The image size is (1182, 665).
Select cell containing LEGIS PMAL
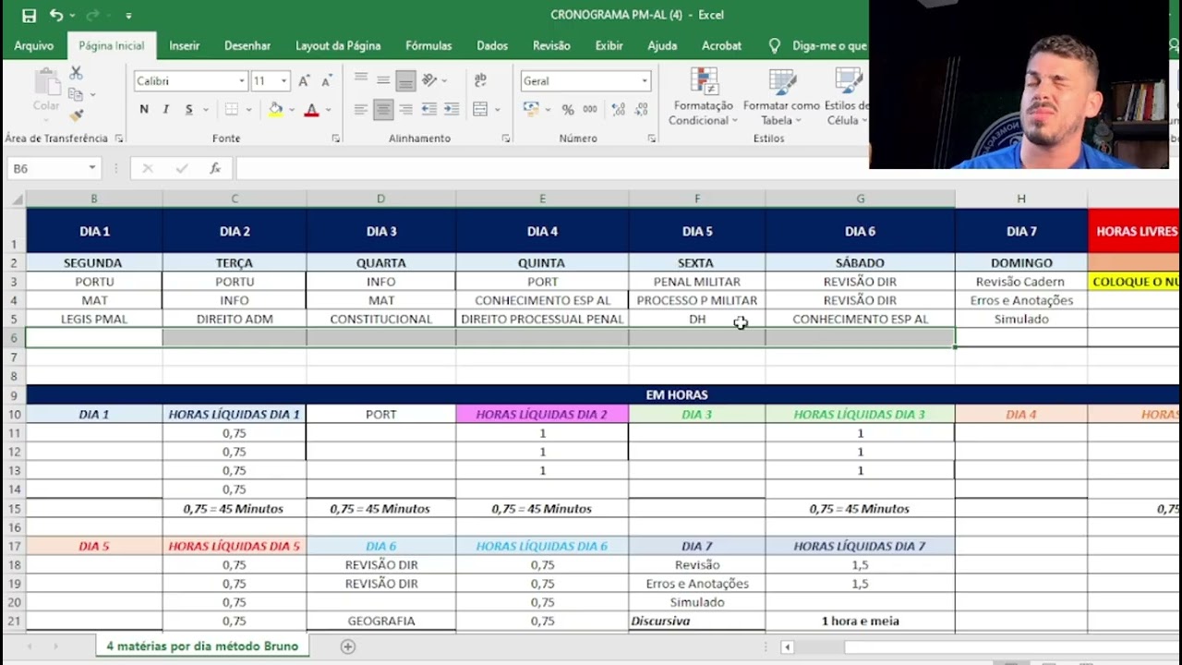(94, 319)
